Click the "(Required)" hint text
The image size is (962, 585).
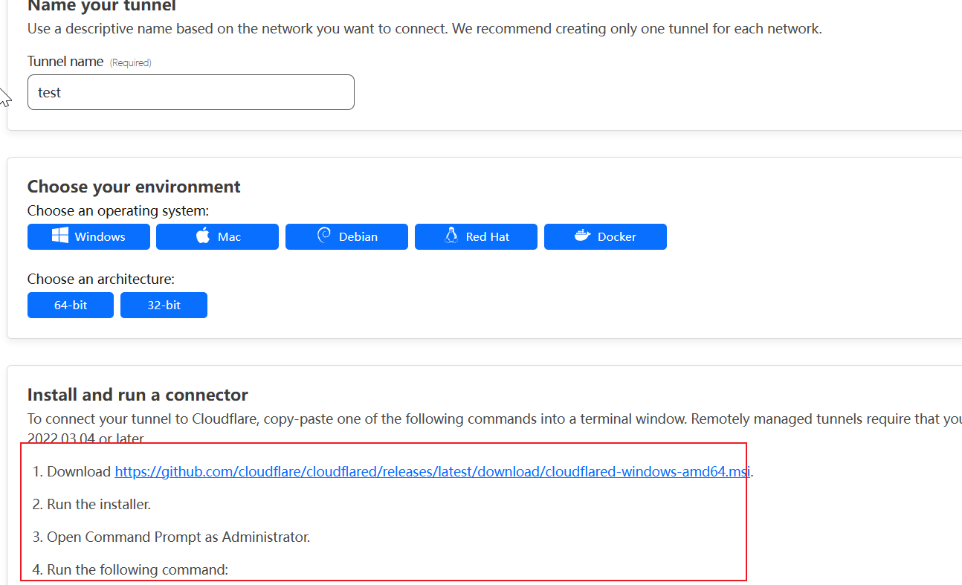click(131, 63)
